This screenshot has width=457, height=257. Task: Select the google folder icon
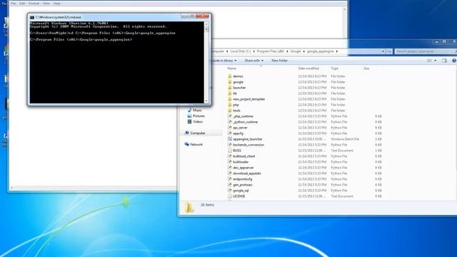[x=230, y=82]
